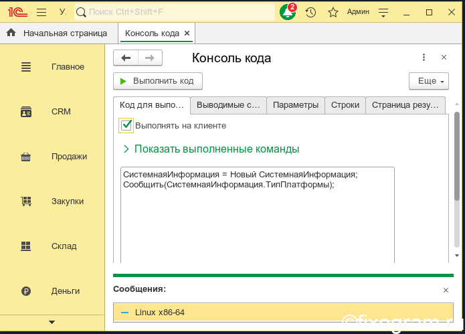This screenshot has height=334, width=465.
Task: Focus the global search field
Action: (x=175, y=12)
